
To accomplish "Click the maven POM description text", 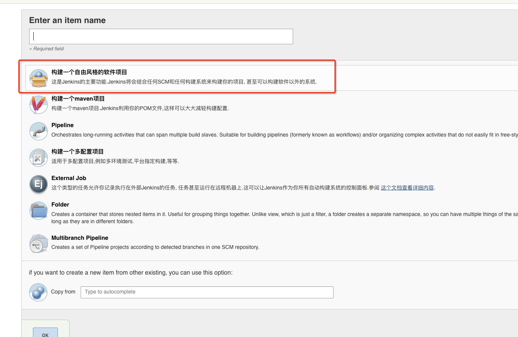I will pyautogui.click(x=140, y=108).
